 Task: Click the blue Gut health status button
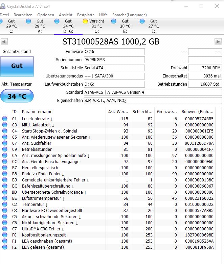pyautogui.click(x=17, y=67)
